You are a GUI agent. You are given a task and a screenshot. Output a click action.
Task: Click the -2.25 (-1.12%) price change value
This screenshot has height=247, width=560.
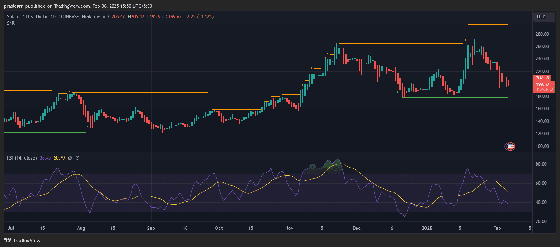199,17
